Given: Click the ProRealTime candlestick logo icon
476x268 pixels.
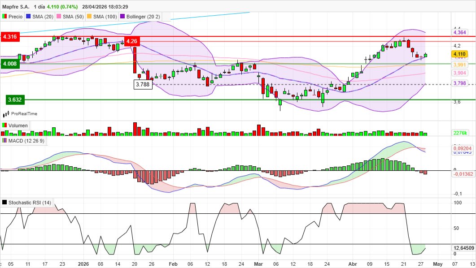Looking at the screenshot, I should [6, 114].
